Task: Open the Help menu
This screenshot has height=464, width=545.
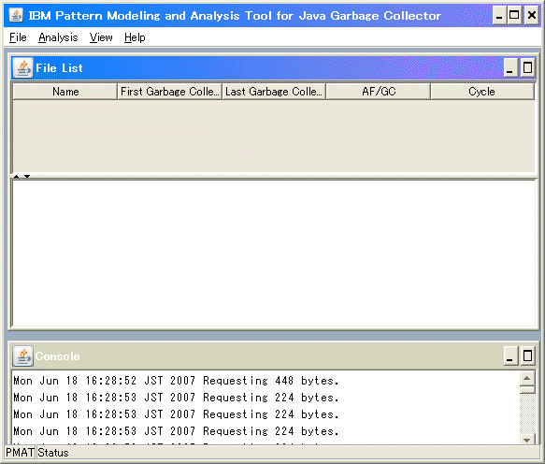Action: coord(135,37)
